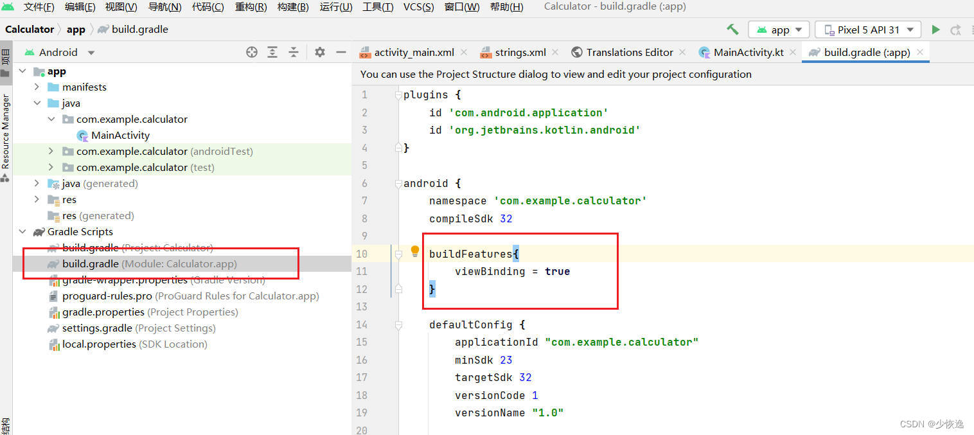Expand com.example.calculator (androidTest) package

pyautogui.click(x=51, y=151)
